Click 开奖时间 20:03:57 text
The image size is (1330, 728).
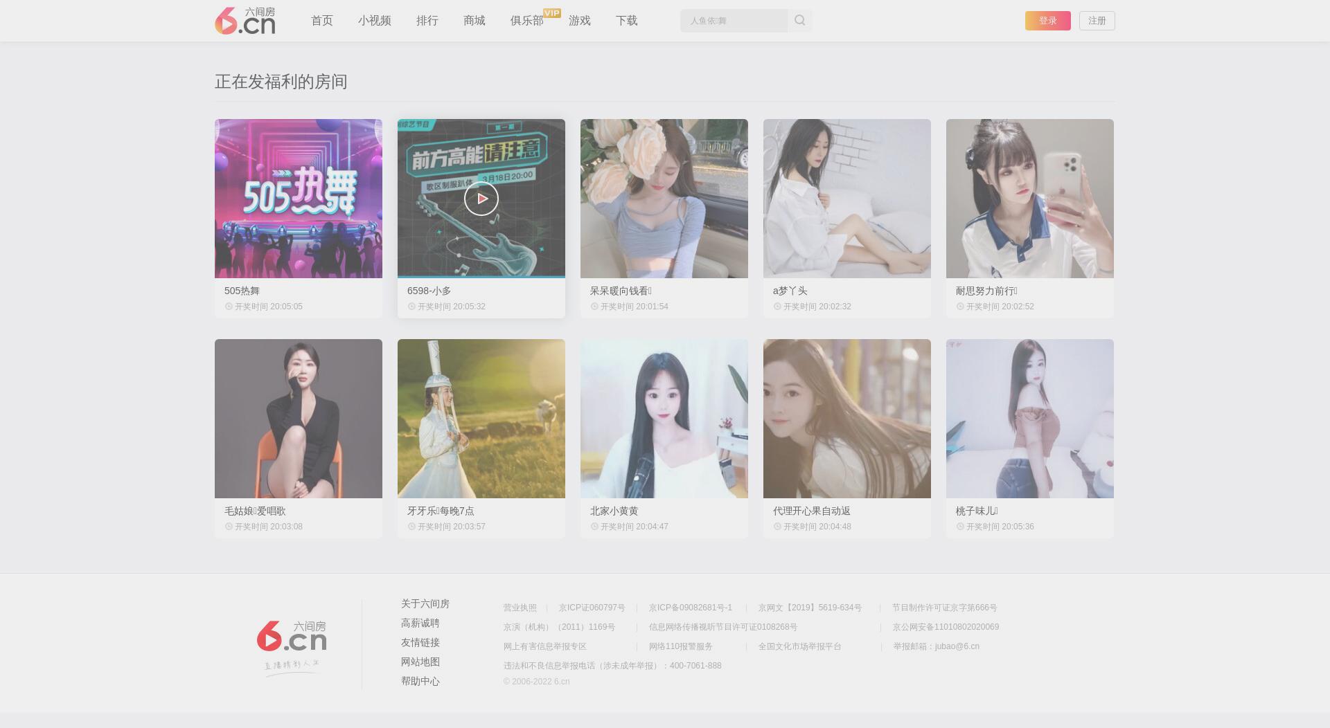click(452, 527)
